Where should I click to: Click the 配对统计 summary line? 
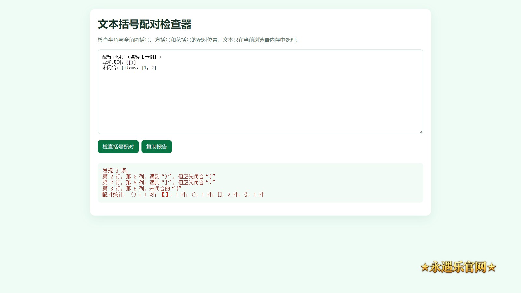click(183, 194)
